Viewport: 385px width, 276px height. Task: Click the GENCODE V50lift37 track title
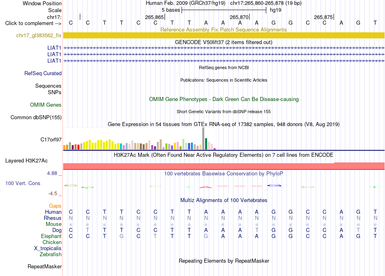coord(224,42)
